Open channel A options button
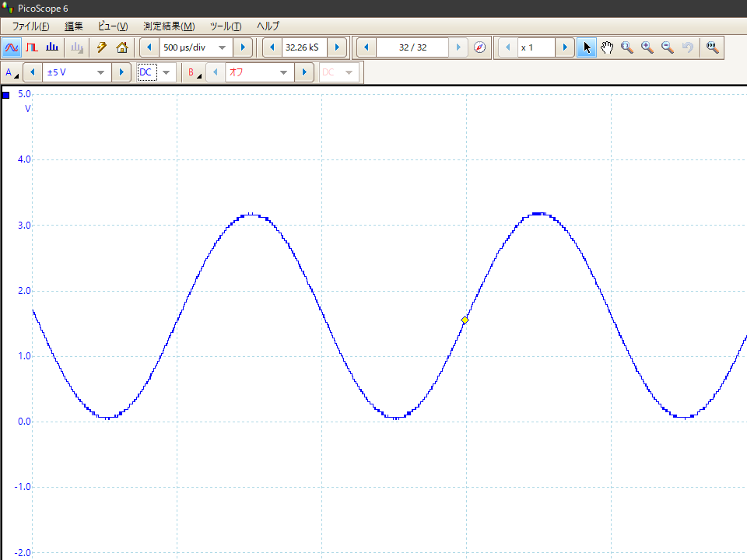Screen dimensions: 747x560 click(12, 72)
